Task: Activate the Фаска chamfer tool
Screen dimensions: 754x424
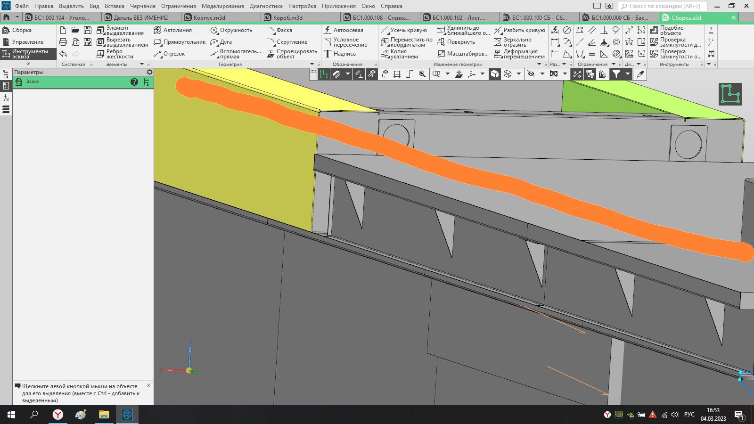Action: (x=279, y=30)
